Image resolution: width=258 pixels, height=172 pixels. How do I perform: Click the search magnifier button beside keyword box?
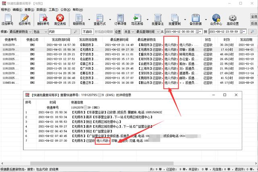coord(75,31)
